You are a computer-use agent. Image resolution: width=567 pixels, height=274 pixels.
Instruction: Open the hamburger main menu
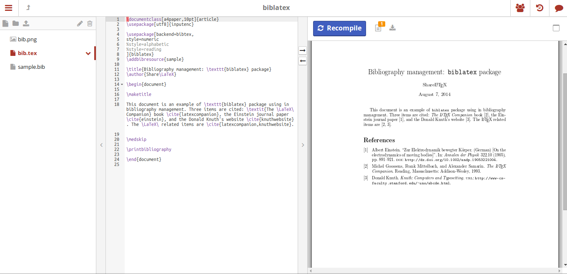pyautogui.click(x=9, y=8)
